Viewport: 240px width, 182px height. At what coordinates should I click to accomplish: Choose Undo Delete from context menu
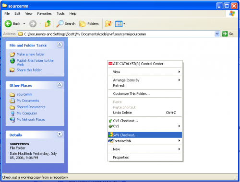tap(145, 113)
